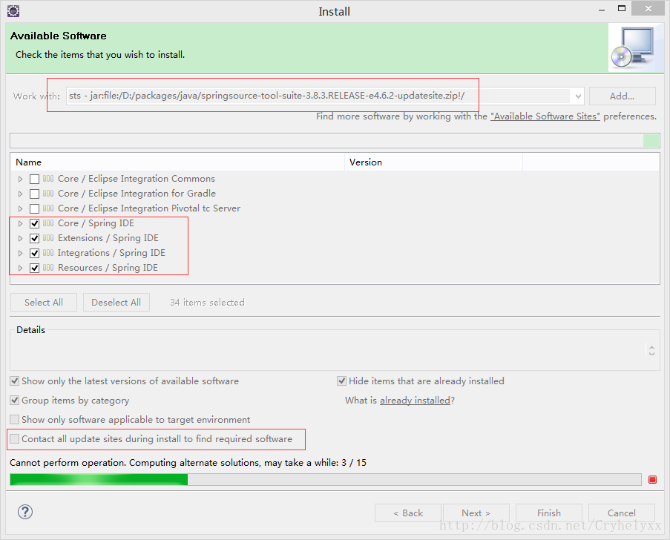Select Resources / Spring IDE row text
The width and height of the screenshot is (670, 540).
tap(108, 268)
